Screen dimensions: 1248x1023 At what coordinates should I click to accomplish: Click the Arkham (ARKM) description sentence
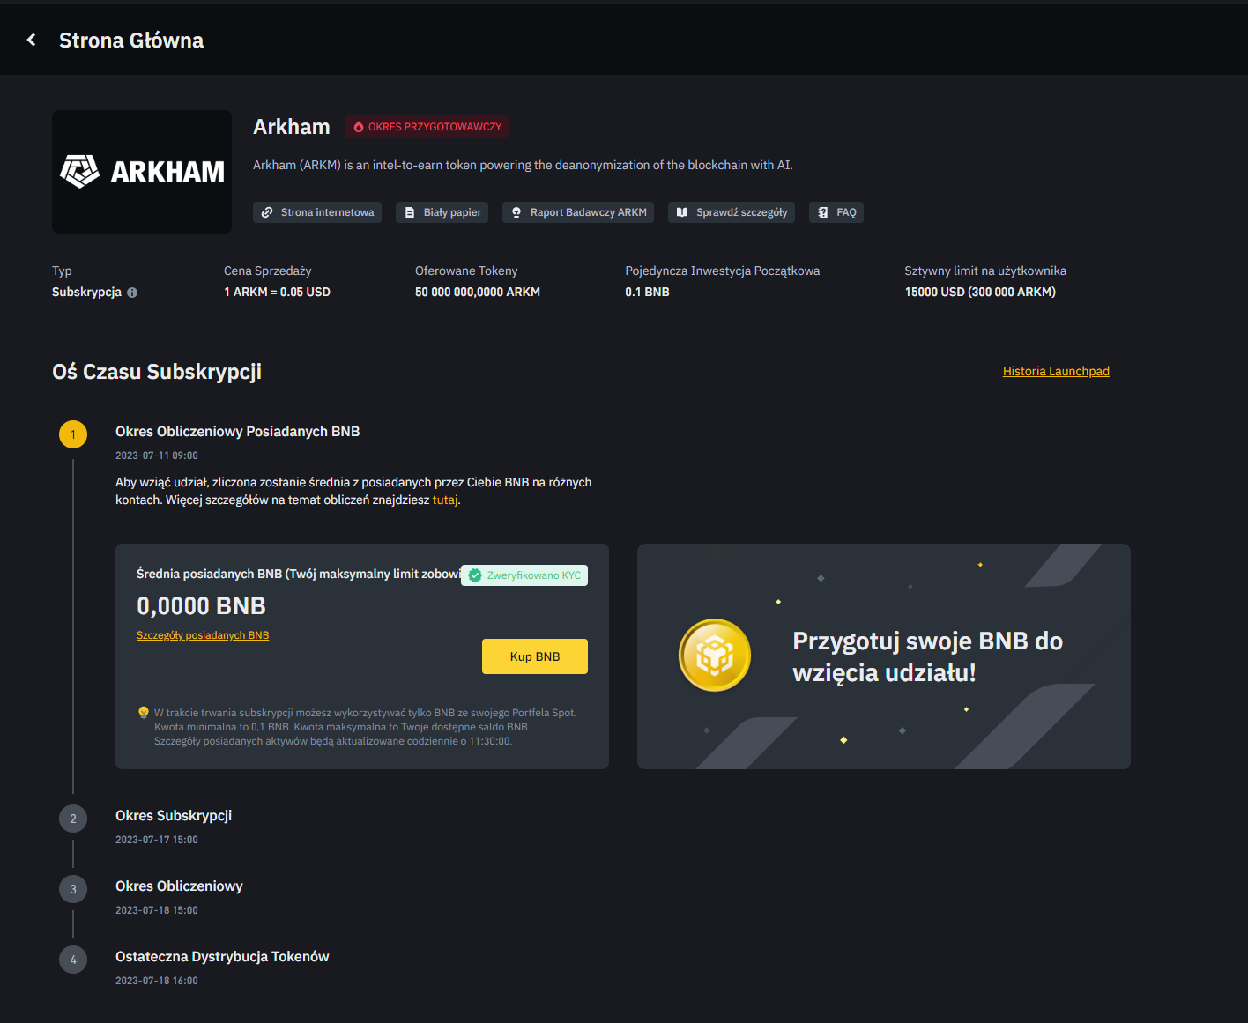click(x=523, y=165)
